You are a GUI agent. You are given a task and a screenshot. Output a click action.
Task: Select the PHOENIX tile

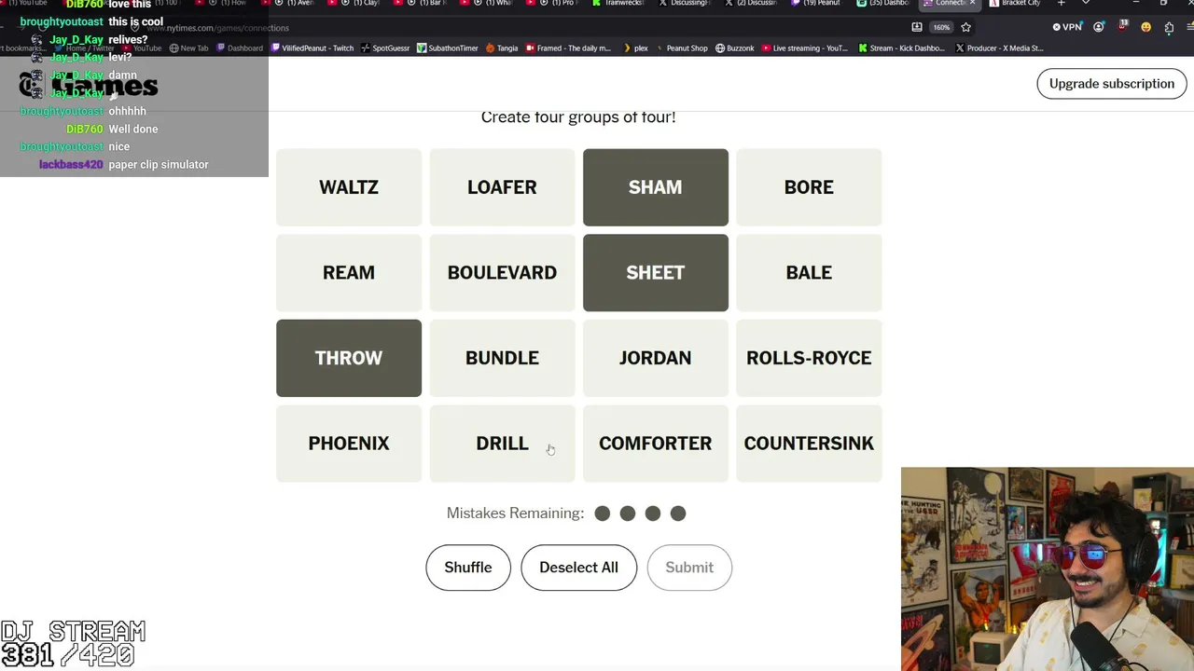coord(349,444)
